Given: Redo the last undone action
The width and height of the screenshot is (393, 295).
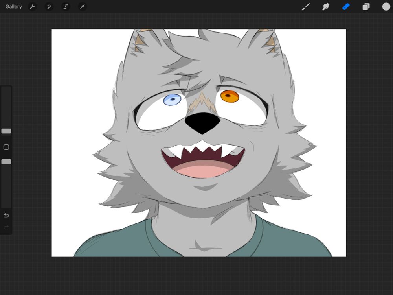Looking at the screenshot, I should click(6, 227).
